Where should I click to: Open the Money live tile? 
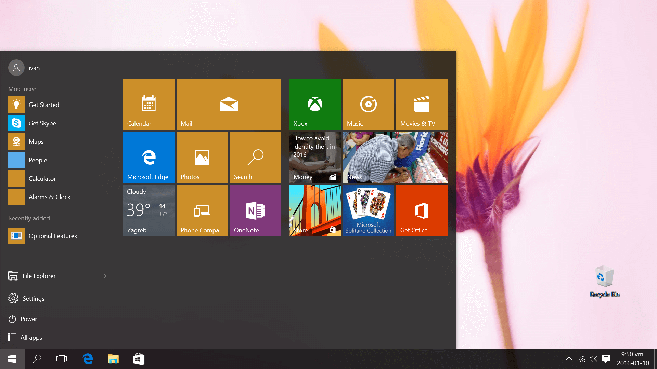[x=315, y=158]
